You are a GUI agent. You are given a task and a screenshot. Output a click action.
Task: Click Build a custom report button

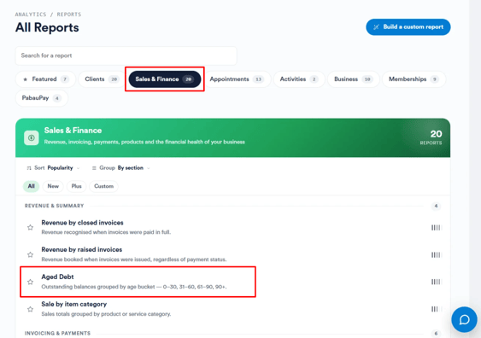pos(408,27)
